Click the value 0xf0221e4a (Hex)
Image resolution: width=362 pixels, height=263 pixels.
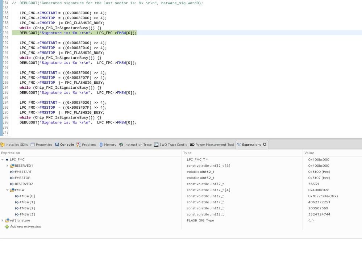[323, 196]
